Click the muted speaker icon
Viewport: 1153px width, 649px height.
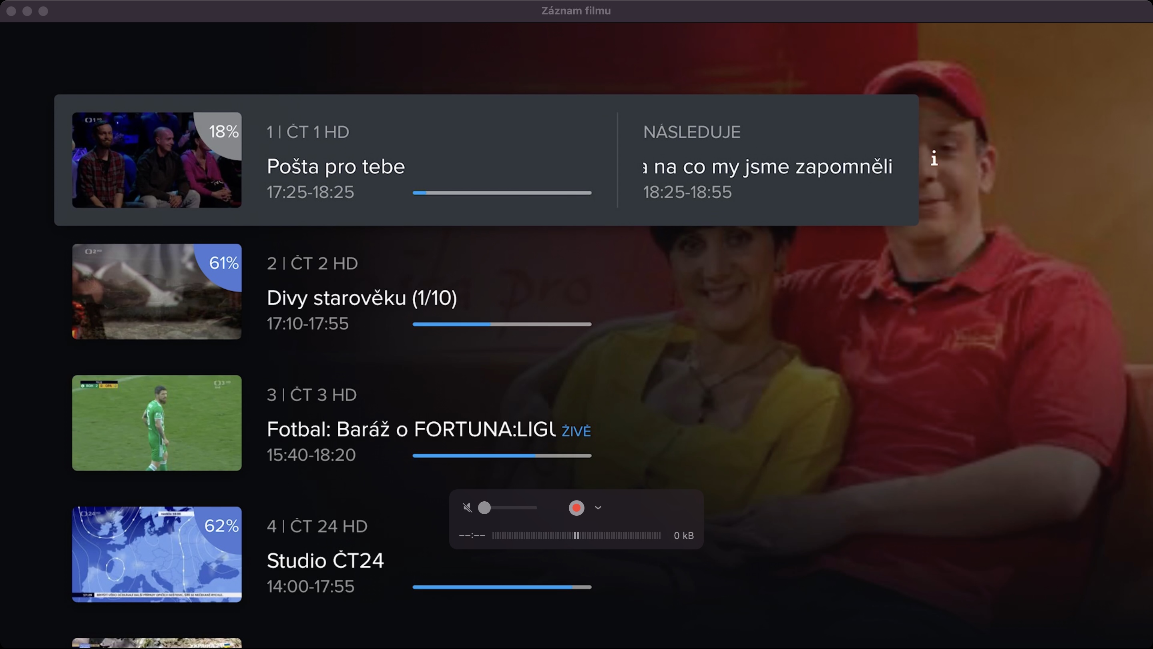click(x=467, y=508)
